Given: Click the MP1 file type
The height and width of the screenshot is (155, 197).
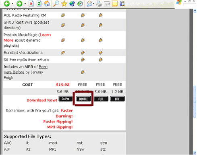Looking at the screenshot, I should [52, 149].
